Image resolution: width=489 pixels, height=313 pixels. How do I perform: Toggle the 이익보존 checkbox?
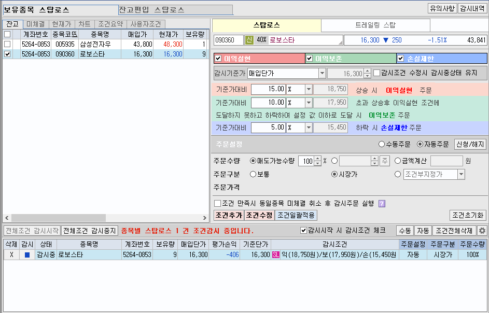(310, 58)
